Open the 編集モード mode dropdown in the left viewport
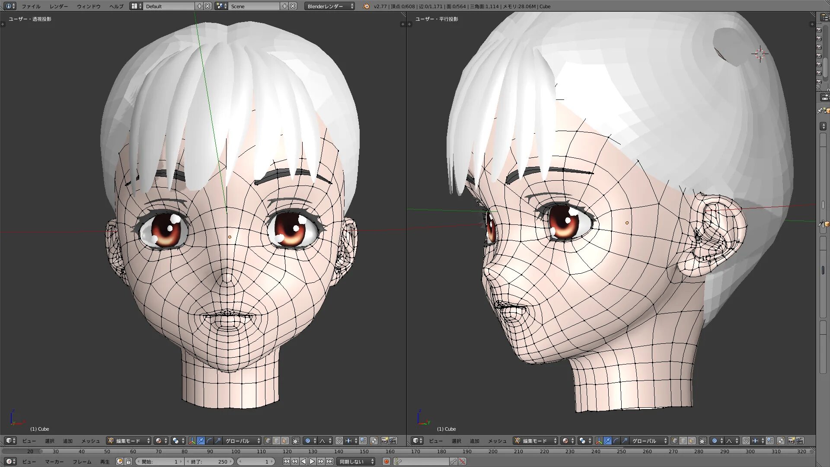Viewport: 830px width, 467px height. 129,441
